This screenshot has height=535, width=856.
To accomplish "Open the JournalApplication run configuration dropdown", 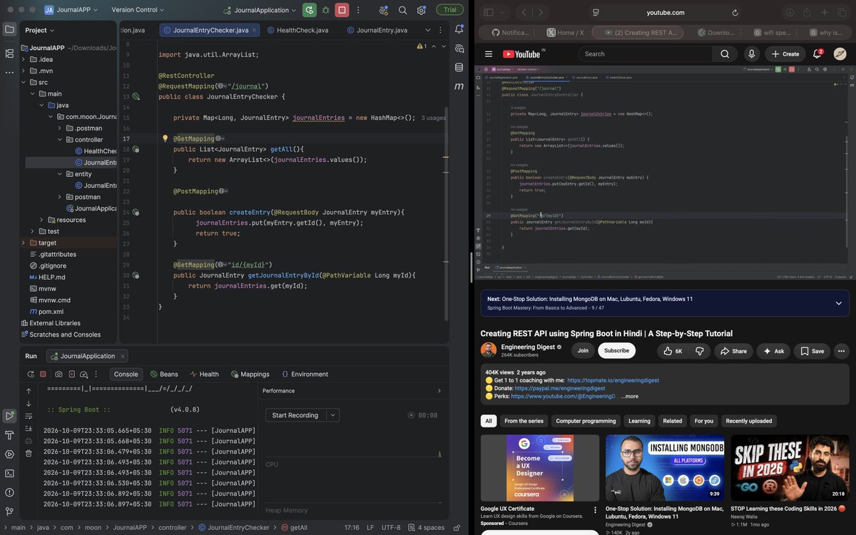I will [260, 10].
